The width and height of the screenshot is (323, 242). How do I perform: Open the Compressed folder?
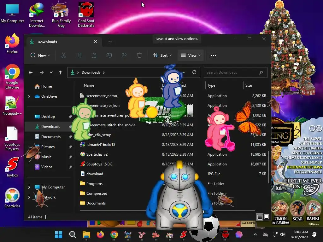click(97, 193)
